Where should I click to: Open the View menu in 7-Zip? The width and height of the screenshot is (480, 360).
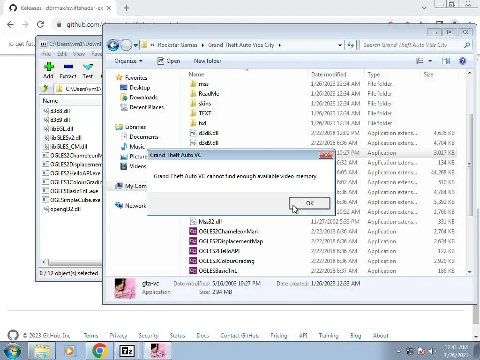79,54
